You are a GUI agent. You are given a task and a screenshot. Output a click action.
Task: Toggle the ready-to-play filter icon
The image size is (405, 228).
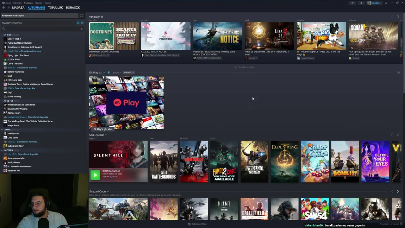pyautogui.click(x=82, y=23)
